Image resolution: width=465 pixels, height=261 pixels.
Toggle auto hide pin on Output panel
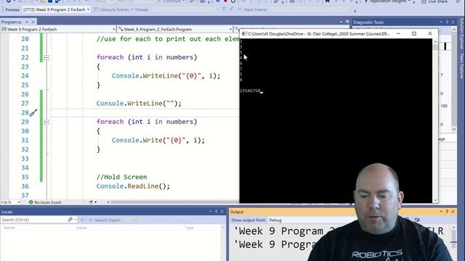(447, 212)
